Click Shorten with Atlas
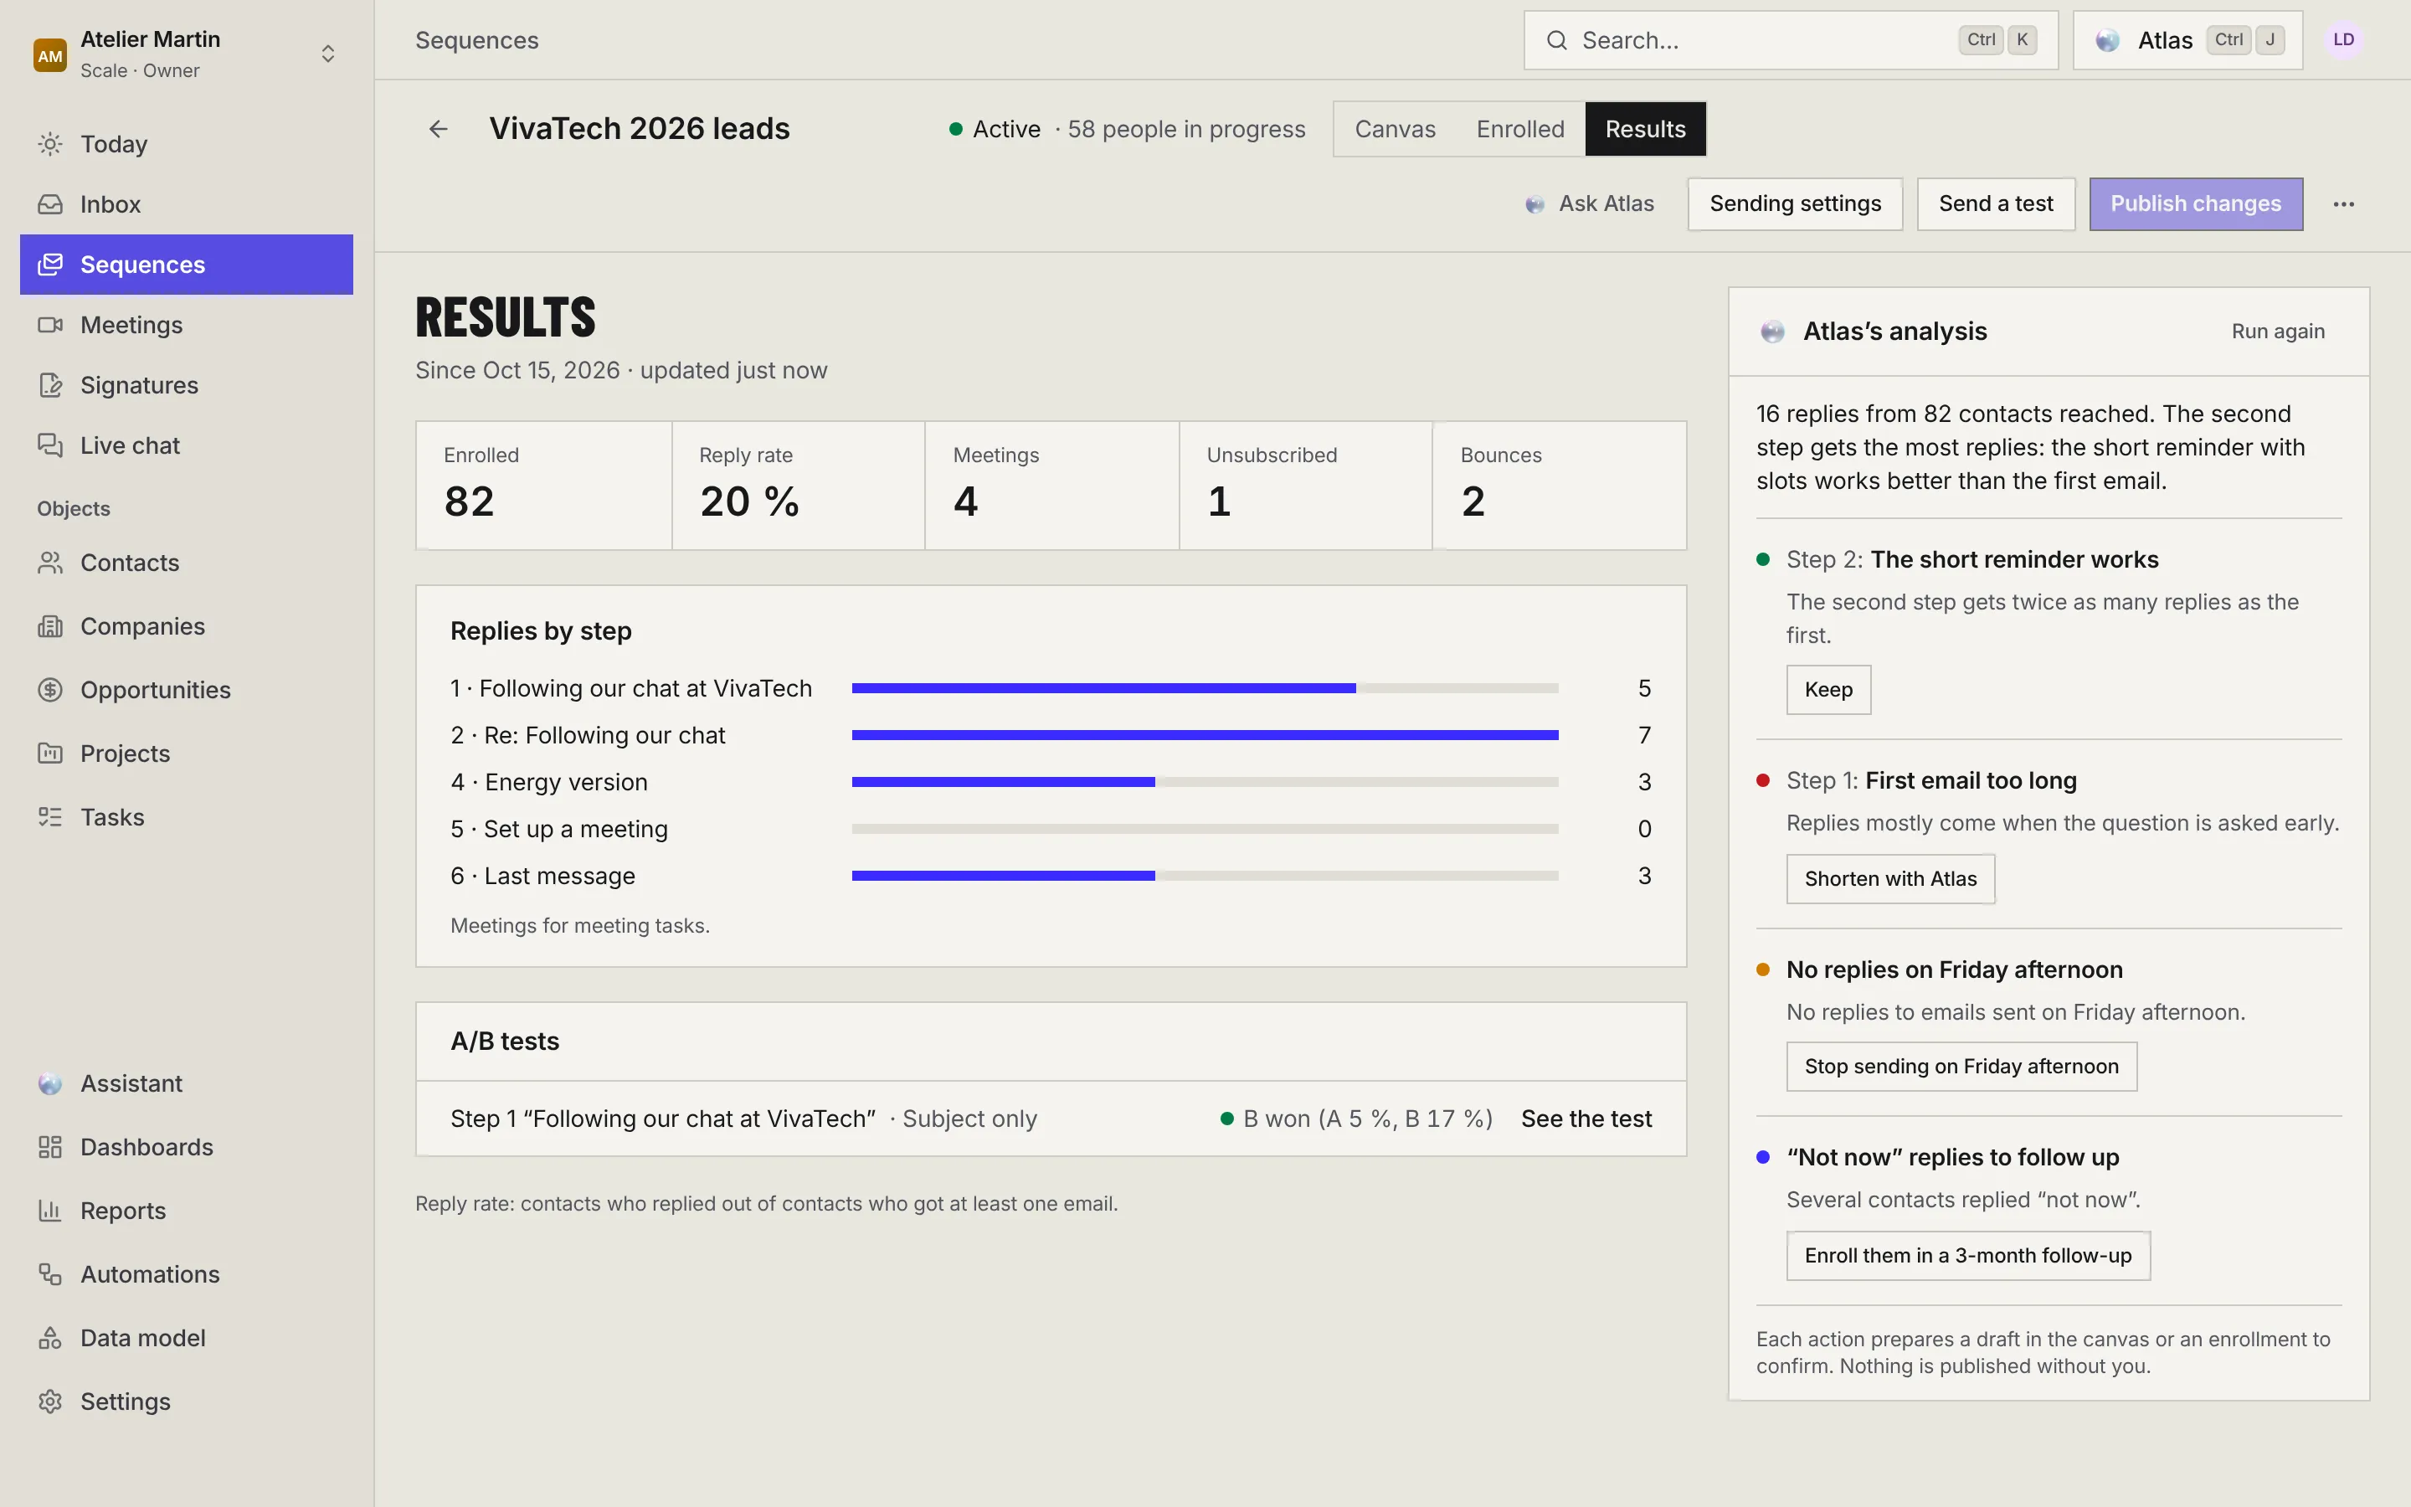This screenshot has height=1507, width=2411. coord(1890,879)
